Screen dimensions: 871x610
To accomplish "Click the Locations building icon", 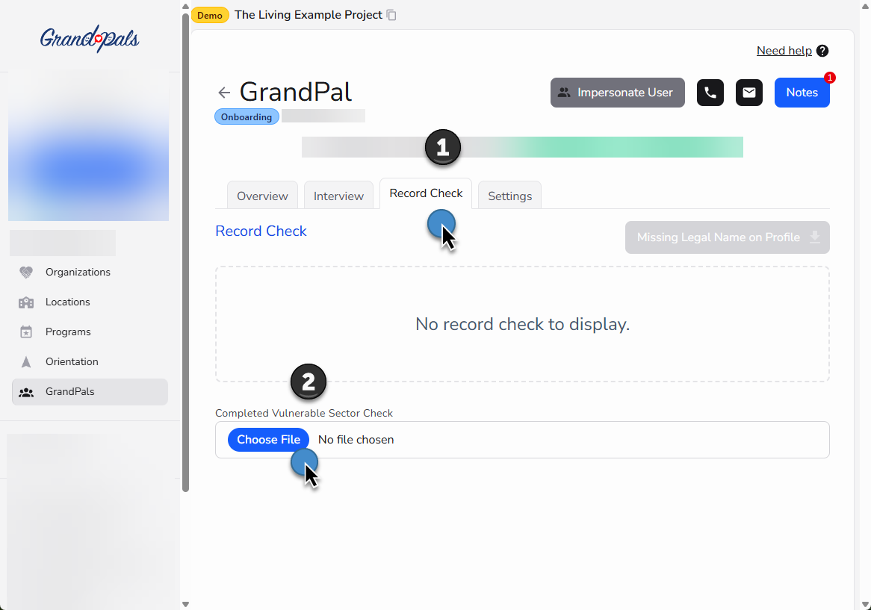I will [x=26, y=302].
